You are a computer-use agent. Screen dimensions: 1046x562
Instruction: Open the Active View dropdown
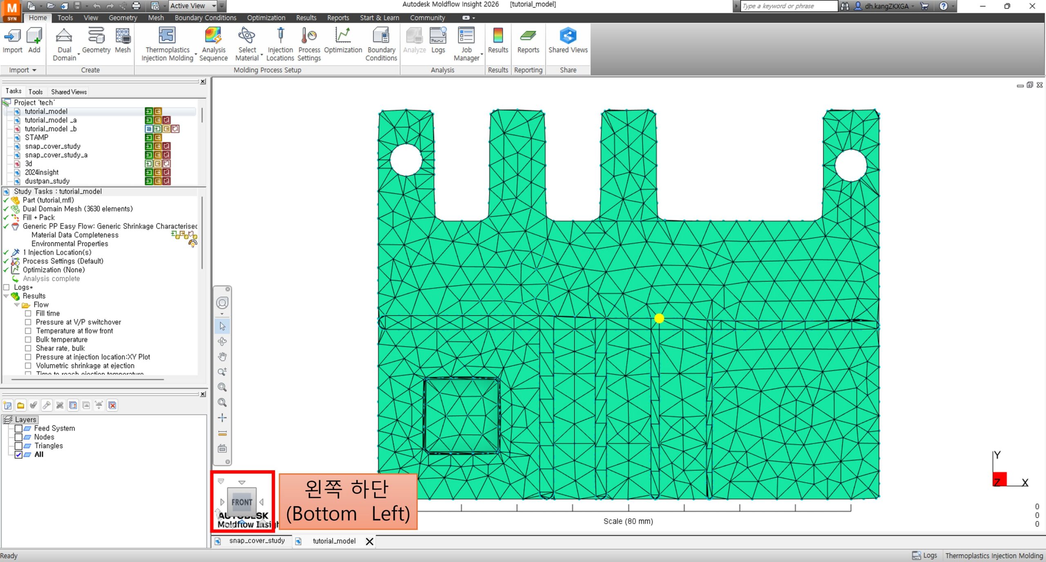point(193,6)
